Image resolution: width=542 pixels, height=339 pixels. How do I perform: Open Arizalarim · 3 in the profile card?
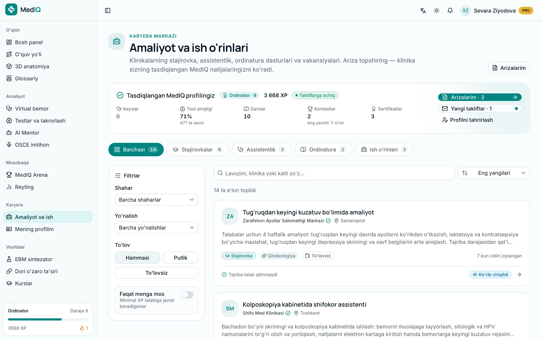point(480,97)
